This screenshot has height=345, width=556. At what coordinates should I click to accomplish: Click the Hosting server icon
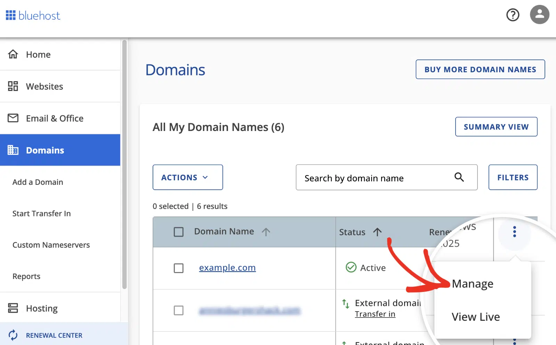pyautogui.click(x=13, y=308)
